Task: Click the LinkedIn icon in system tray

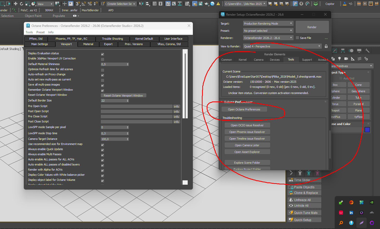Action: 351,213
